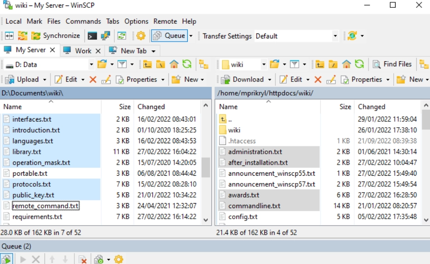430x264 pixels.
Task: Click the Compare Directories toolbar icon
Action: click(9, 36)
